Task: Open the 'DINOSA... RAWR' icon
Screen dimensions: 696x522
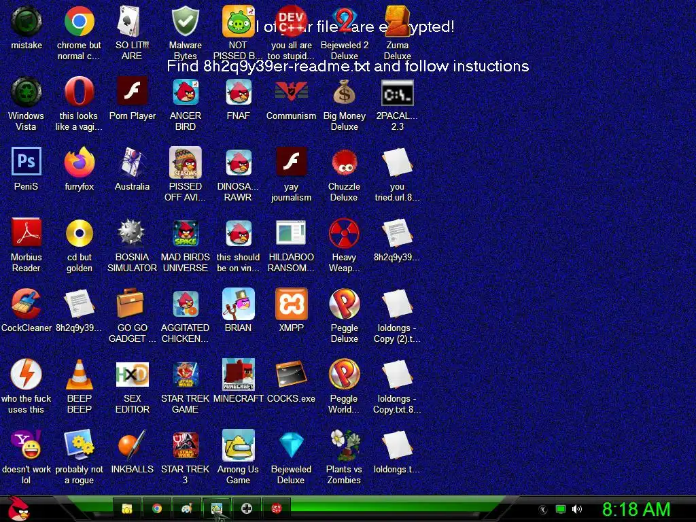Action: point(239,162)
